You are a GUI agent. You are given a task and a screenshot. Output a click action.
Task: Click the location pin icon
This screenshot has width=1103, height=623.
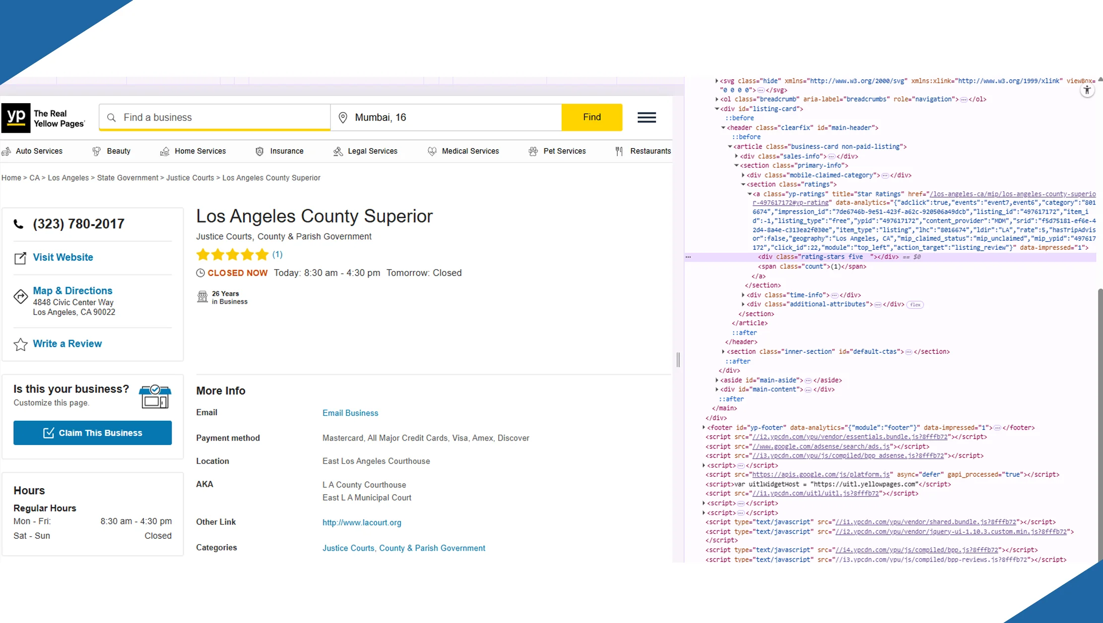(343, 117)
